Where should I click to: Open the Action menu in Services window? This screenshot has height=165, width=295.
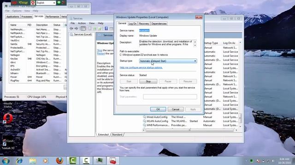pyautogui.click(x=82, y=23)
